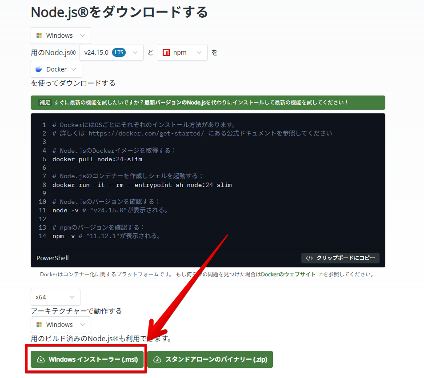Download the Windows インストーラー (.msi)
424x378 pixels.
tap(87, 359)
